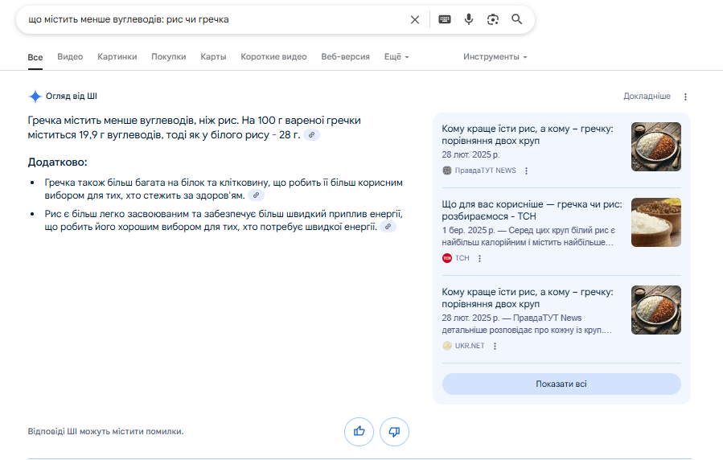Submit search with magnifying glass icon

pos(517,19)
